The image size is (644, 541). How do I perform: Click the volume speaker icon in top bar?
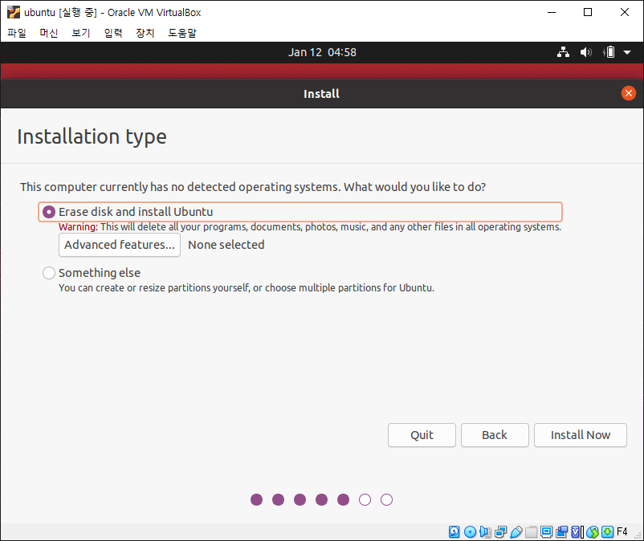[x=585, y=52]
